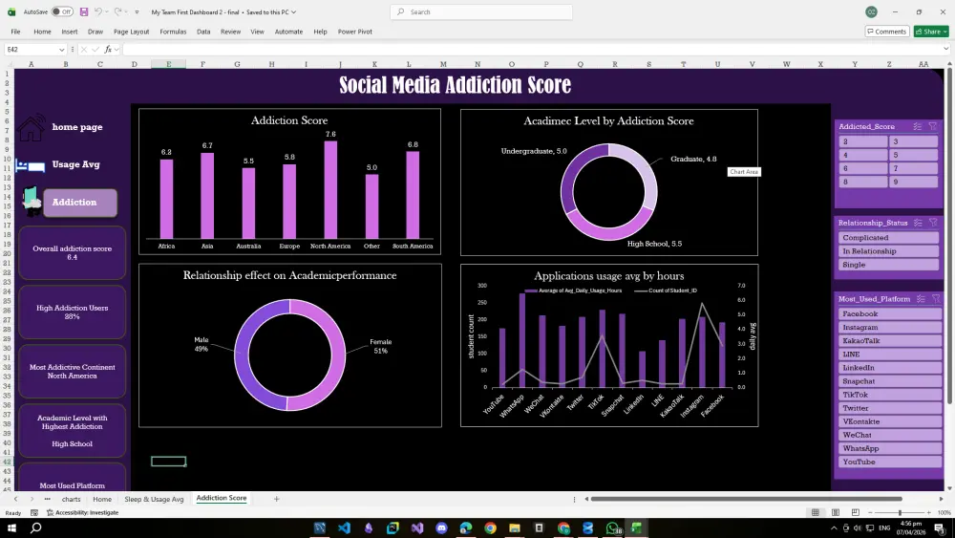Click Accessibility: Investigate in status bar
Image resolution: width=955 pixels, height=538 pixels.
click(82, 513)
